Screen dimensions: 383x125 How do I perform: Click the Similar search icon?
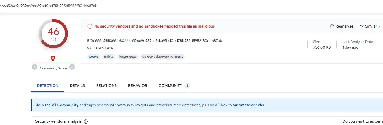(362, 26)
